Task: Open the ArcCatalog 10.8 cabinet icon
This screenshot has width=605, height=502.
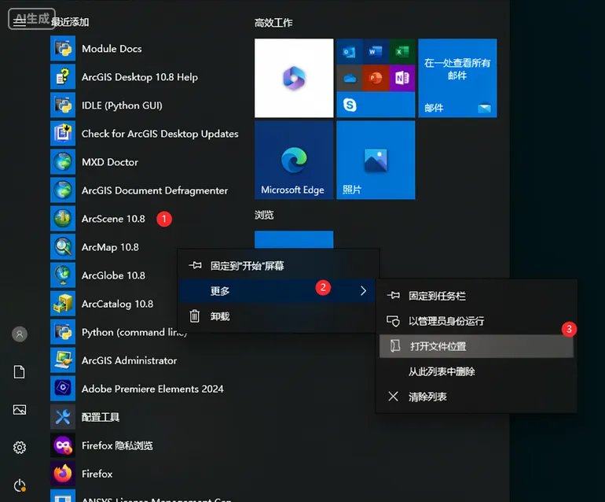Action: (63, 304)
